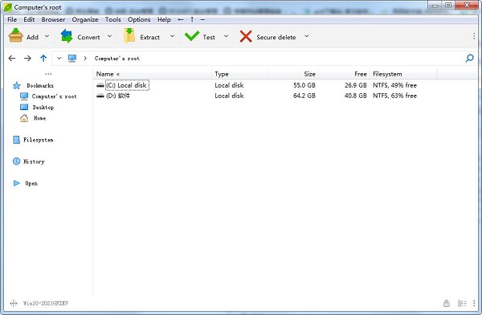Click the Win10 computer name in status bar
The height and width of the screenshot is (315, 482).
tap(46, 303)
